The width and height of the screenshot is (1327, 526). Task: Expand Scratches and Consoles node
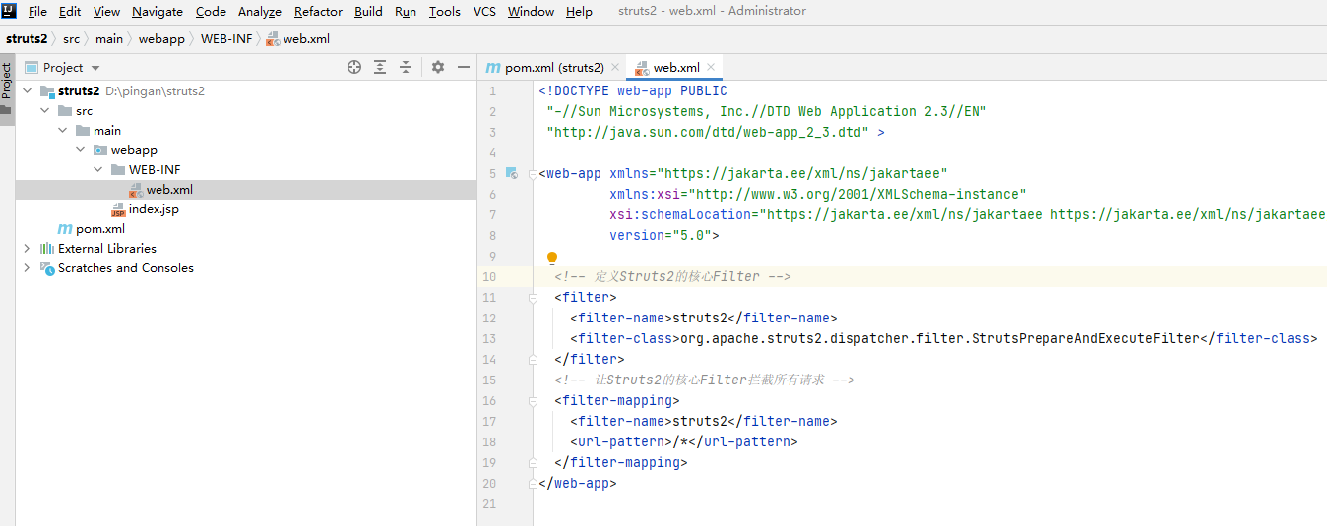click(x=28, y=268)
